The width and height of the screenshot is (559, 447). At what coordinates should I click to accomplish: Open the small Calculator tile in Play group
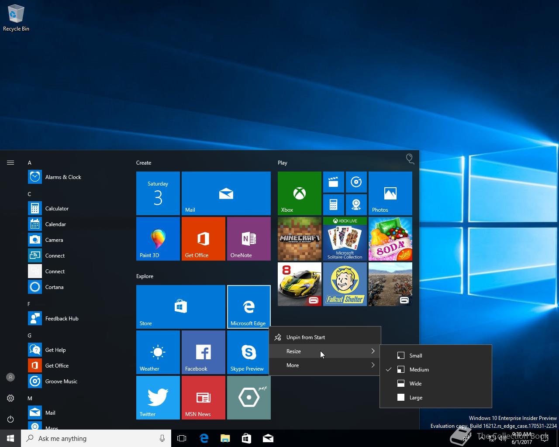click(x=333, y=205)
